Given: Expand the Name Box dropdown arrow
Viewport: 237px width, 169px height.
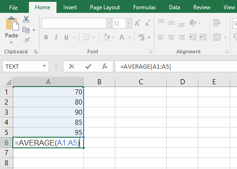Looking at the screenshot, I should click(x=44, y=66).
